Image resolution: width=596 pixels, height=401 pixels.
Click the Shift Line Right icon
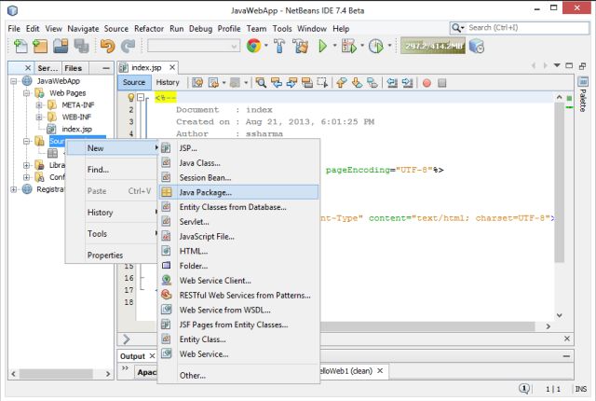click(x=407, y=83)
